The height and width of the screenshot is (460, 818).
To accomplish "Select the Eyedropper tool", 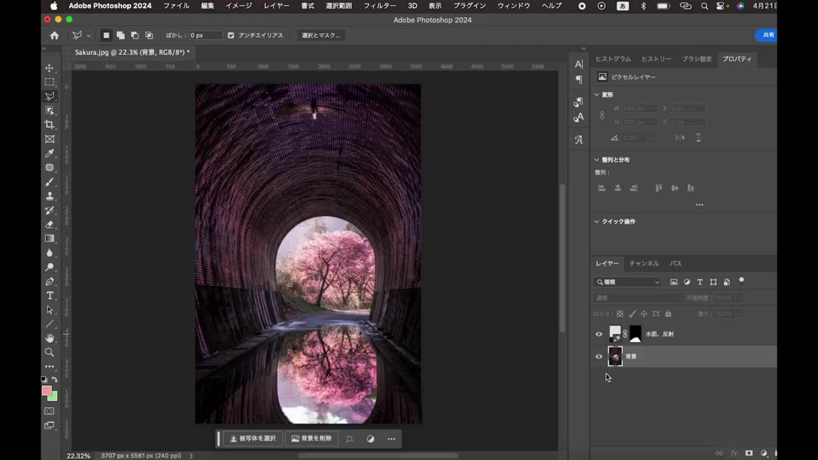I will tap(50, 153).
